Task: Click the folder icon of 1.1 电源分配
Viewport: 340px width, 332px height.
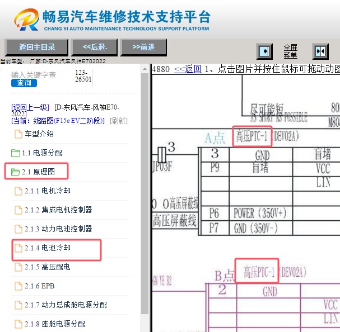Action: [16, 153]
